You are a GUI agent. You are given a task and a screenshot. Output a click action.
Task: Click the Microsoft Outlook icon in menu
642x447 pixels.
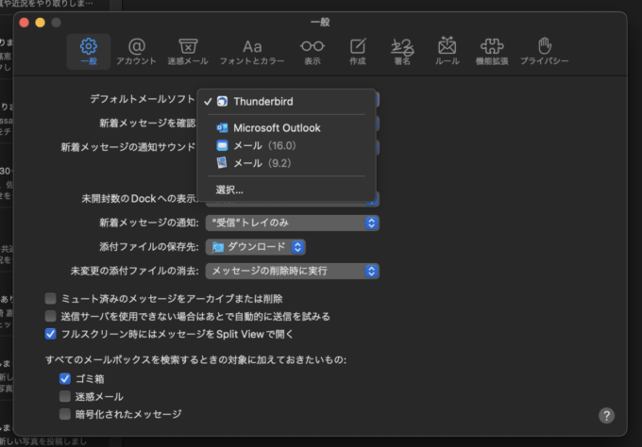(x=222, y=128)
